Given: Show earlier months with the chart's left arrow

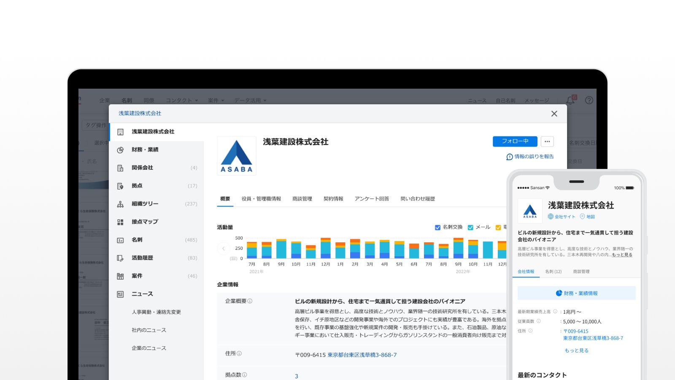Looking at the screenshot, I should (x=224, y=249).
